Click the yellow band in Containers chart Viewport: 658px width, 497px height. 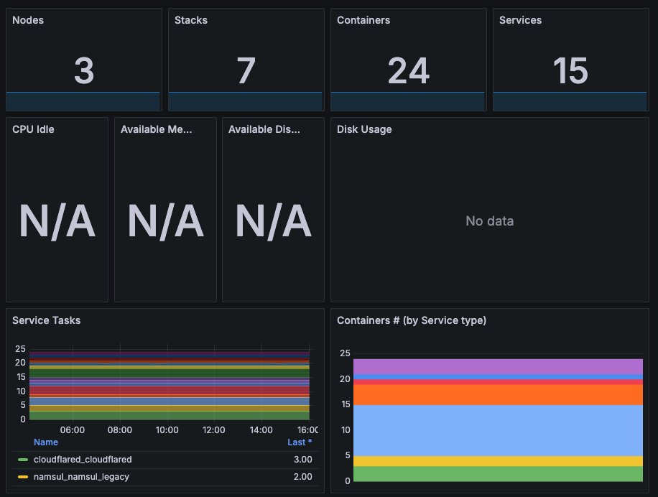(x=498, y=461)
